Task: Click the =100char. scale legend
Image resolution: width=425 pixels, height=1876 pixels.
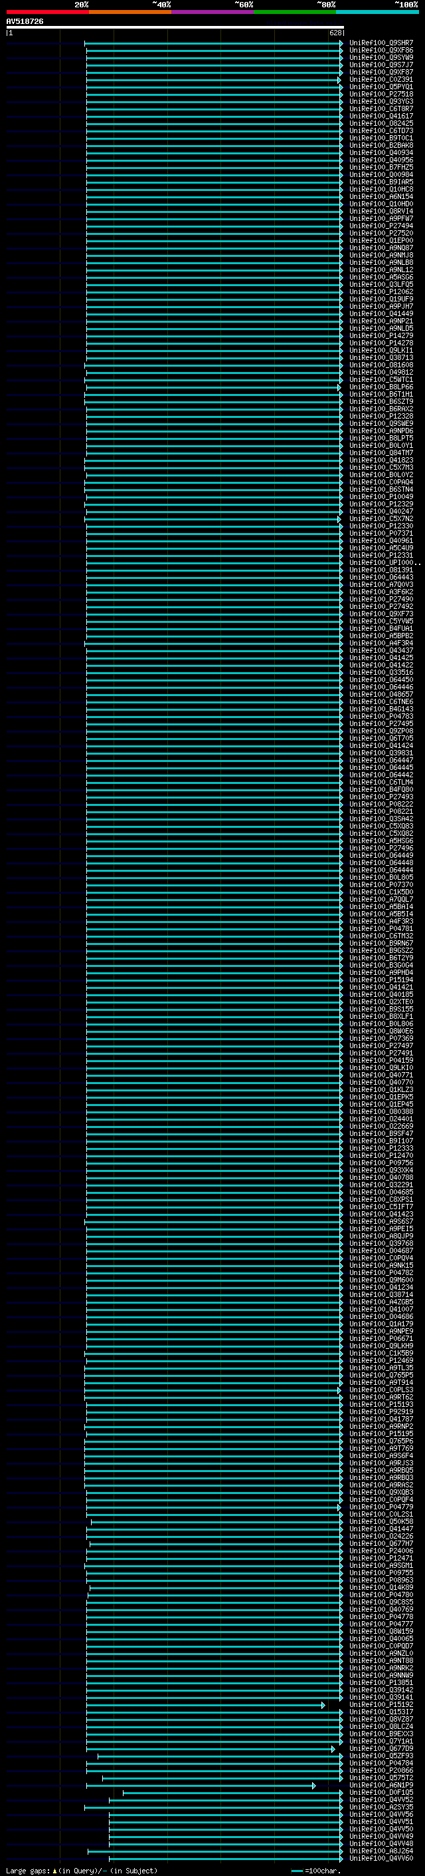Action: pyautogui.click(x=315, y=1870)
